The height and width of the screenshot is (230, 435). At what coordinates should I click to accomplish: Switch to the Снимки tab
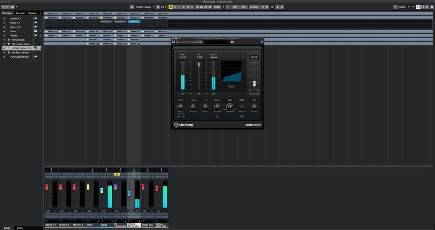click(x=32, y=13)
